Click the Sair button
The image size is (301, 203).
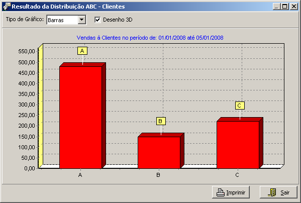click(278, 192)
